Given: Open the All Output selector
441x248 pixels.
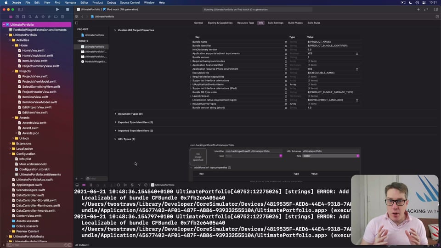Looking at the screenshot, I should (82, 245).
